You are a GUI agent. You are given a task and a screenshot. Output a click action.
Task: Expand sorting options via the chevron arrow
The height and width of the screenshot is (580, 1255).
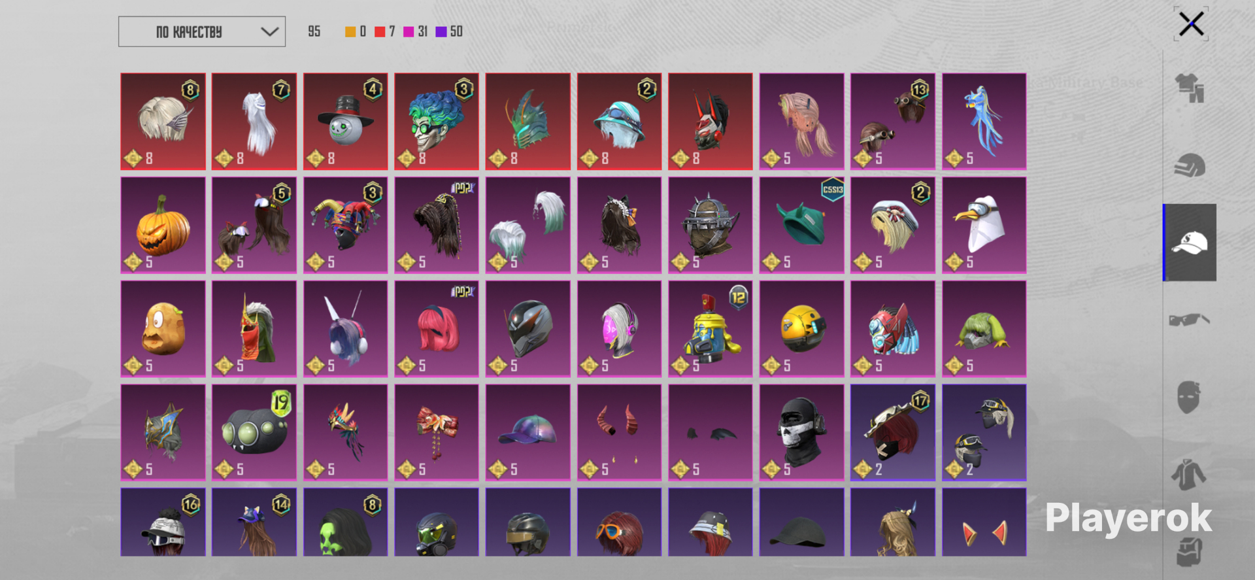pyautogui.click(x=269, y=31)
